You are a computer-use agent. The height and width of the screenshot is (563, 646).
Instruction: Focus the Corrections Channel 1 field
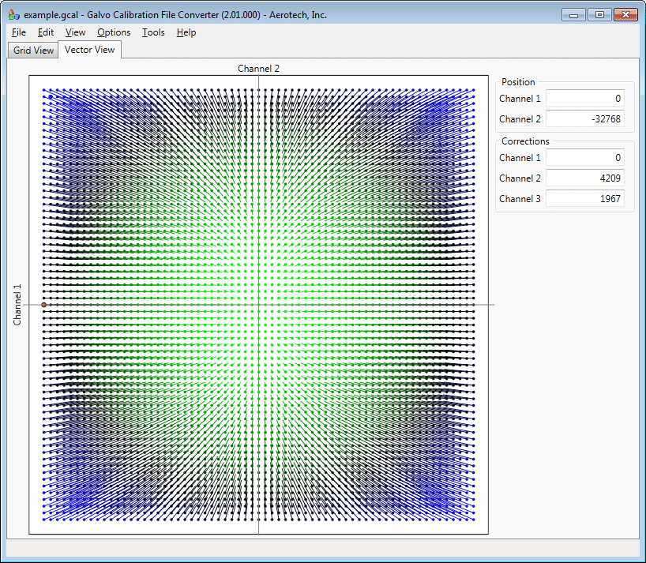(x=585, y=158)
